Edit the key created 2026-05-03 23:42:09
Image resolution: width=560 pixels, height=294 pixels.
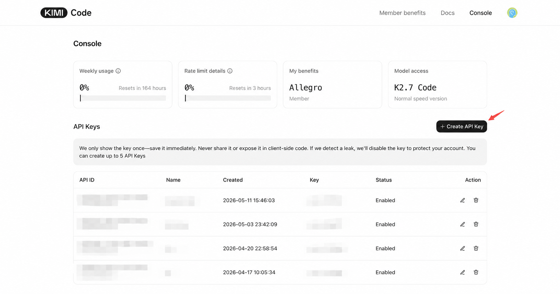[463, 224]
